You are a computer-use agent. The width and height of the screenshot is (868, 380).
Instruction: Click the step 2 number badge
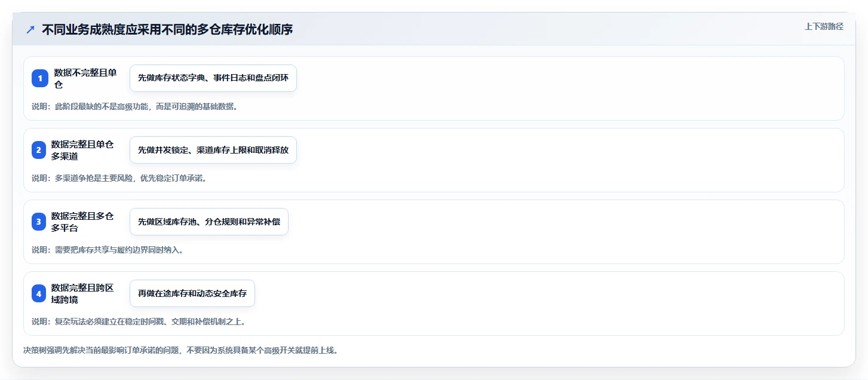click(39, 150)
